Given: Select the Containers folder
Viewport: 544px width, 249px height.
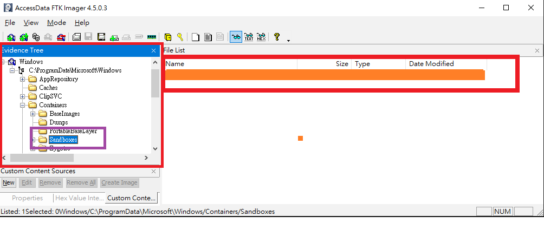Looking at the screenshot, I should pyautogui.click(x=53, y=105).
